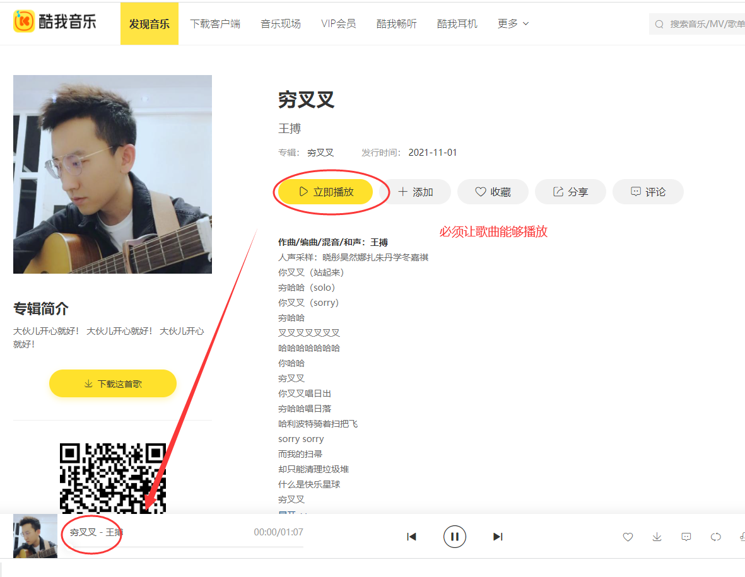Click the magnifier search icon
This screenshot has width=745, height=577.
point(659,24)
